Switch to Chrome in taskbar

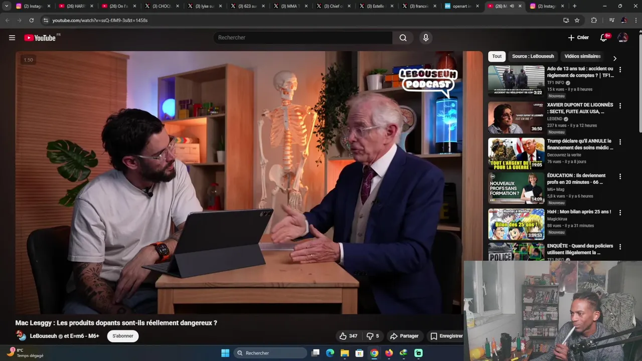pos(374,353)
